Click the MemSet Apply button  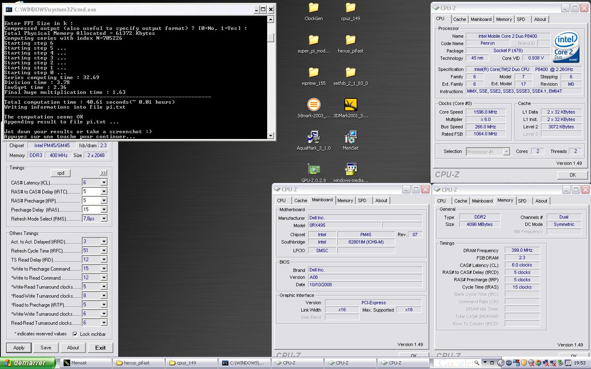[19, 348]
